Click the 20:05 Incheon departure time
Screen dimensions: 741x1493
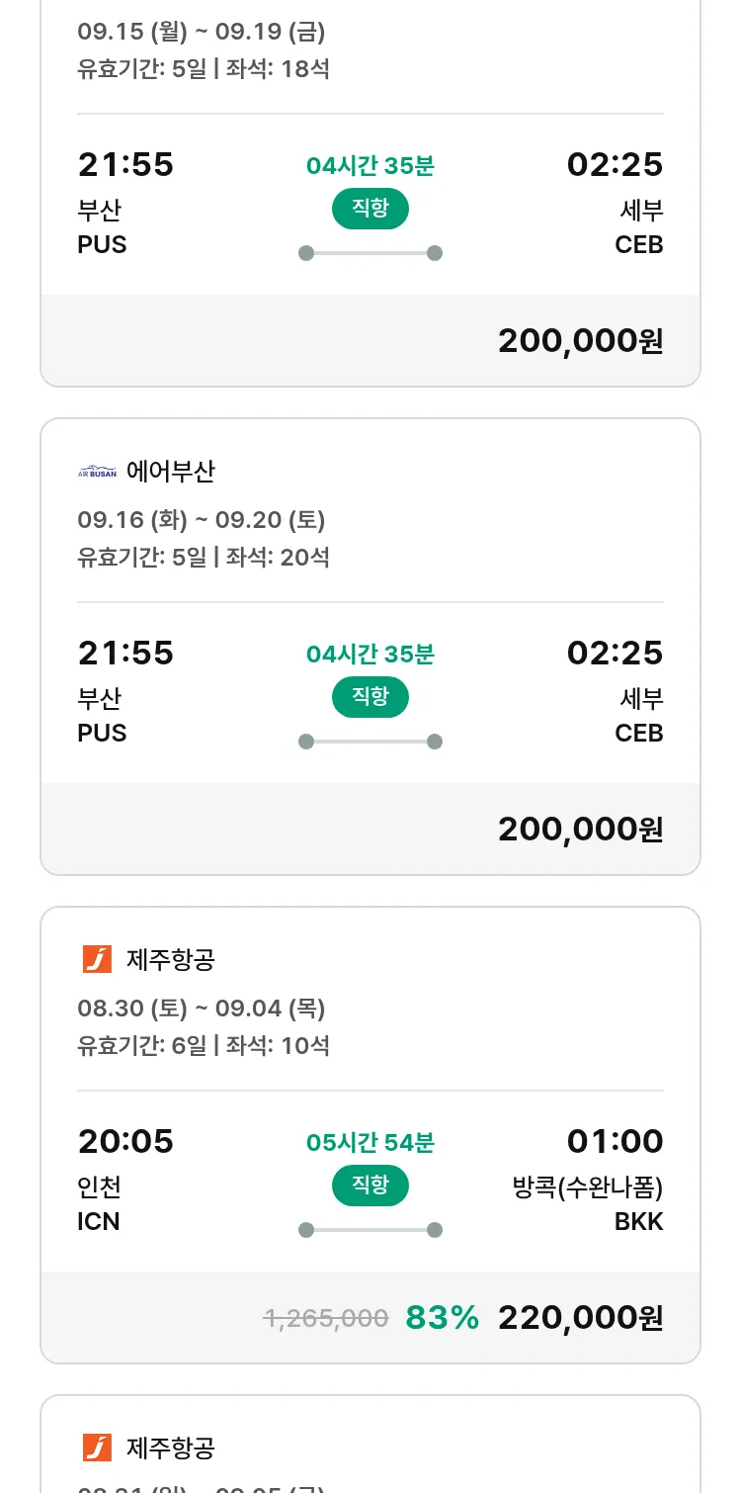125,1142
